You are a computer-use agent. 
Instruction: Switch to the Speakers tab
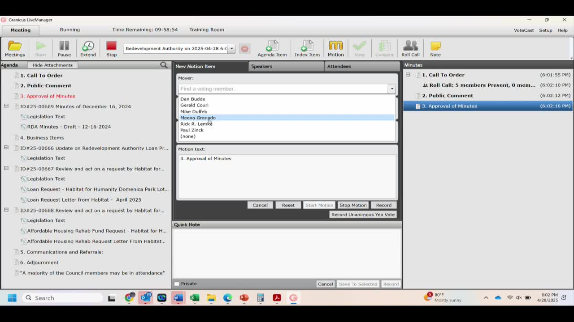(x=261, y=66)
